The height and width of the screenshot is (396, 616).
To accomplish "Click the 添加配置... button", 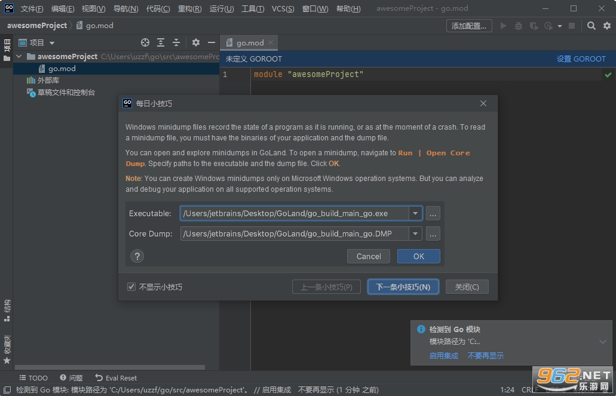I will pos(469,26).
